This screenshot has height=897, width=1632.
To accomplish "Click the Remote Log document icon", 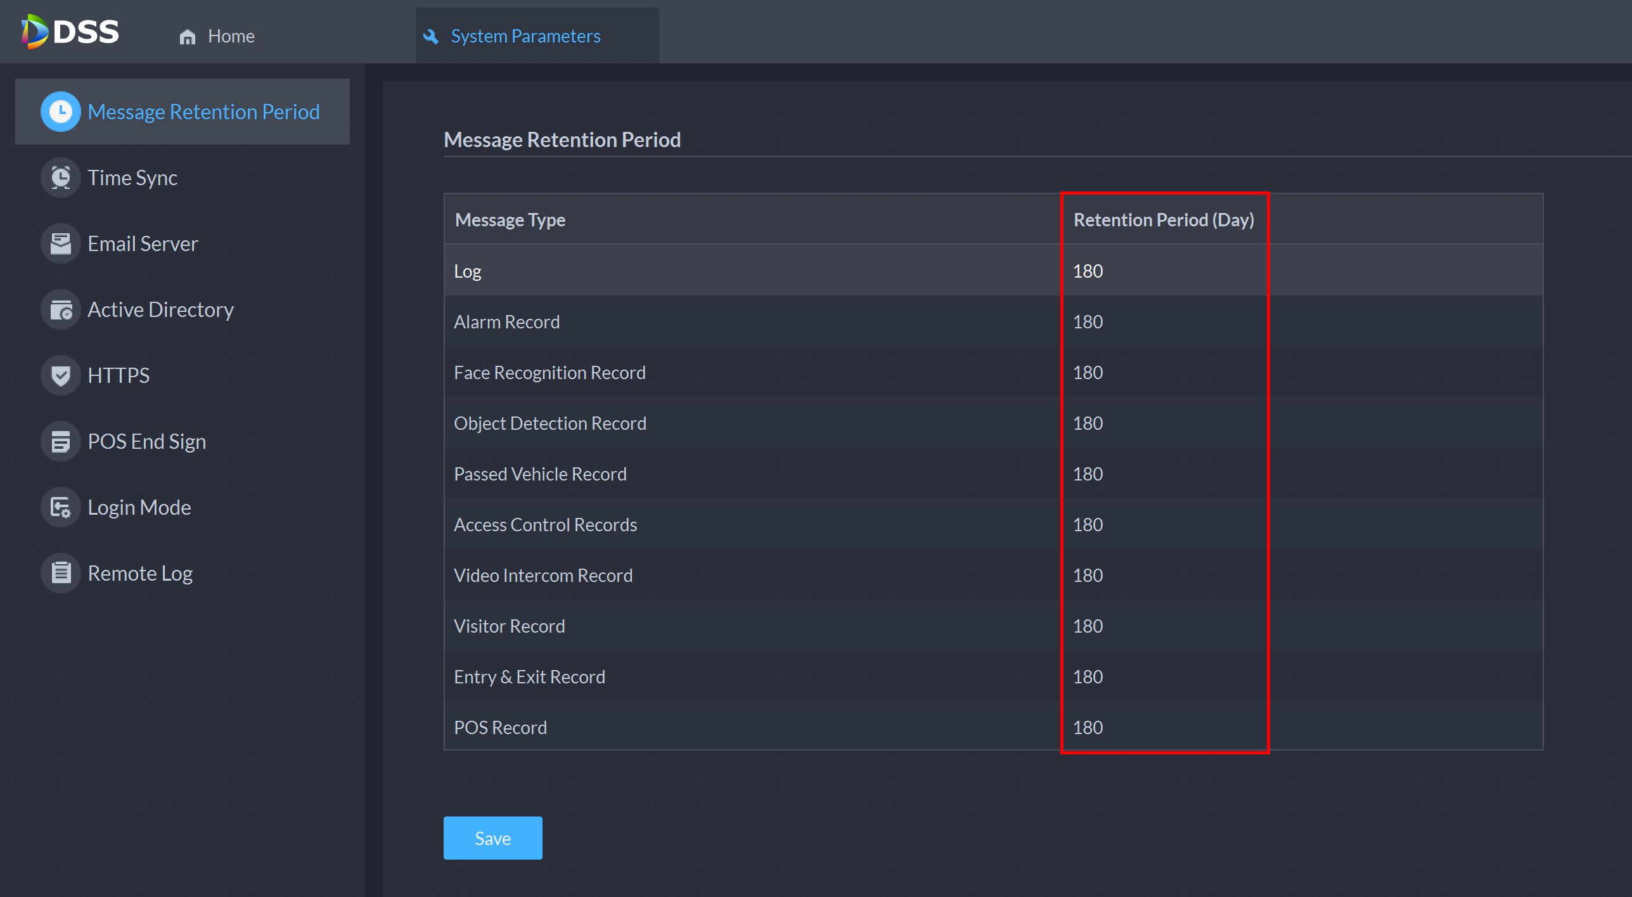I will 60,573.
